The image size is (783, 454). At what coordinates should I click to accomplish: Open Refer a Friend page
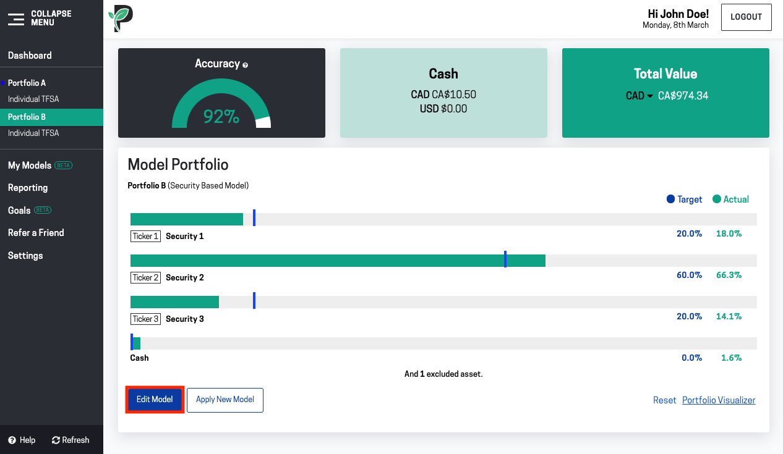[x=36, y=233]
